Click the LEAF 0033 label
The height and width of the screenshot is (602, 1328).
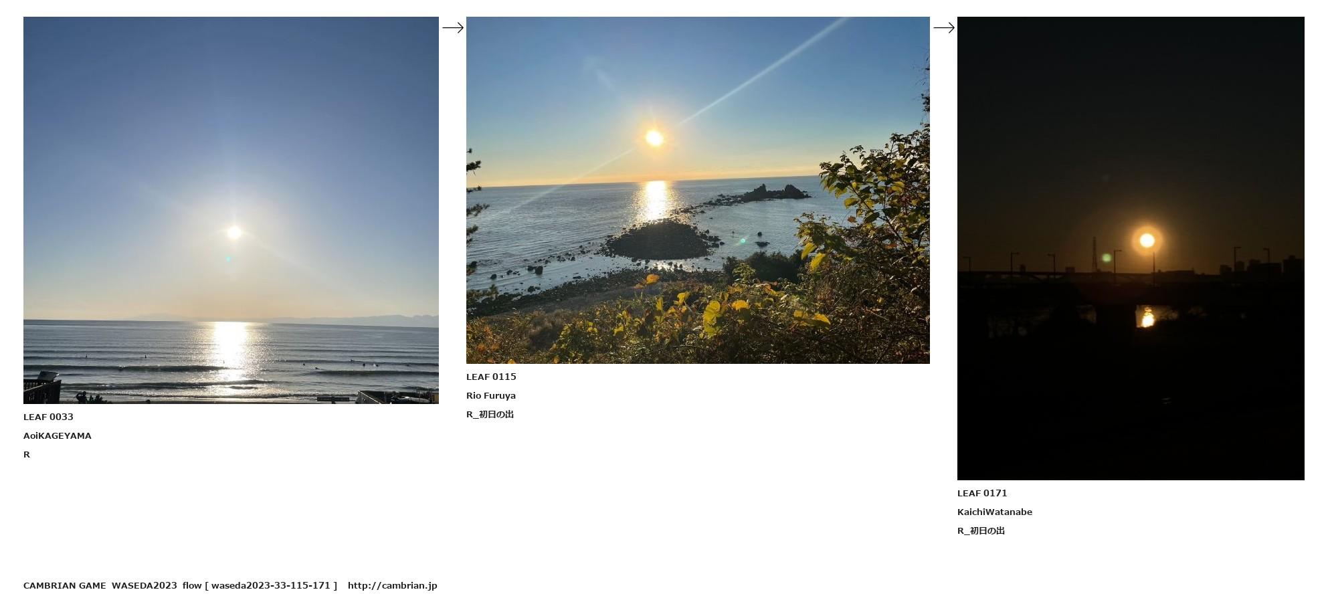coord(48,417)
